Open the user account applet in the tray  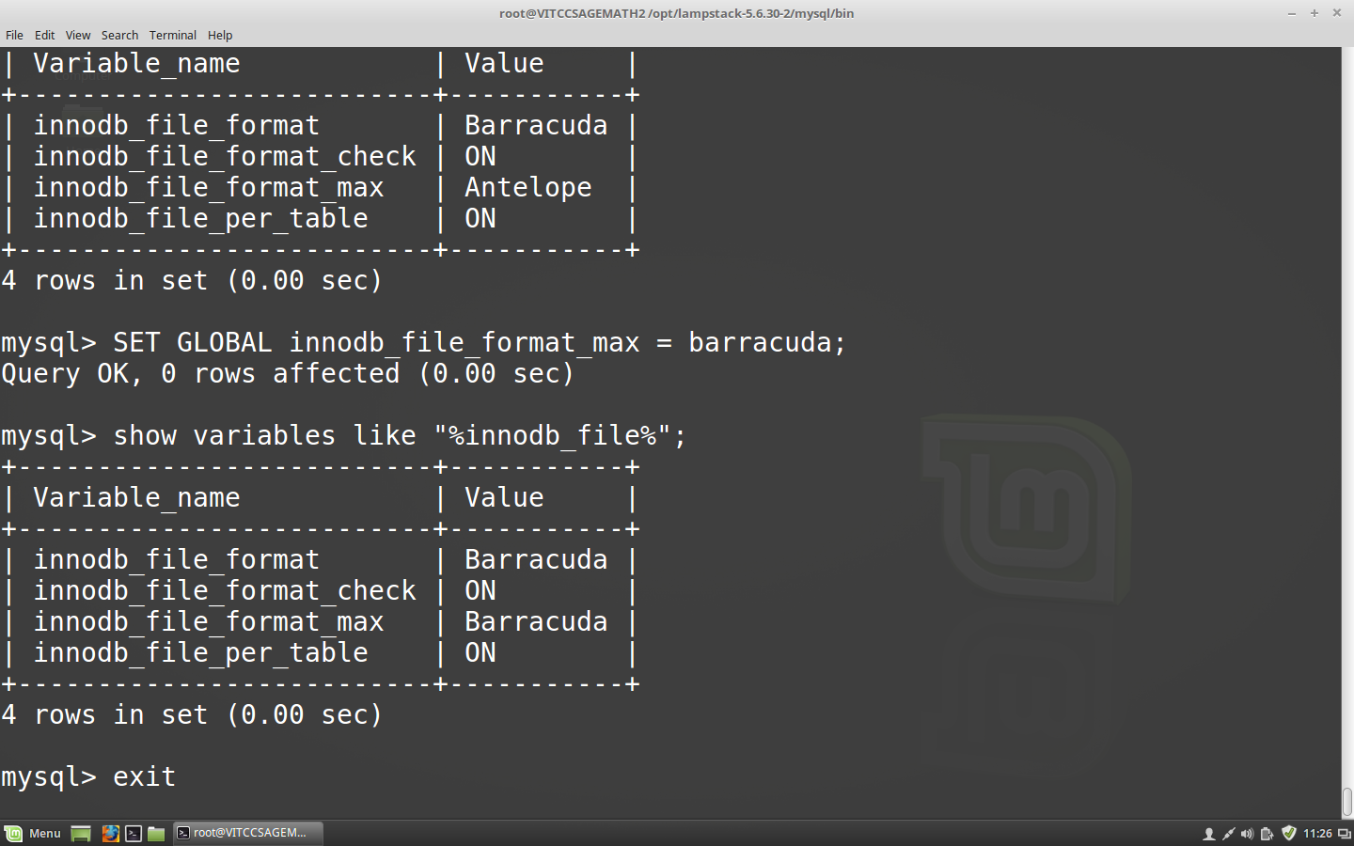tap(1209, 833)
